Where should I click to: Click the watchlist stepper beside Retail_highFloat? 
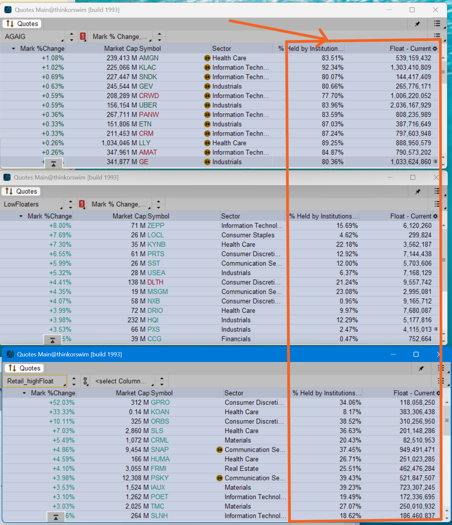tap(74, 381)
